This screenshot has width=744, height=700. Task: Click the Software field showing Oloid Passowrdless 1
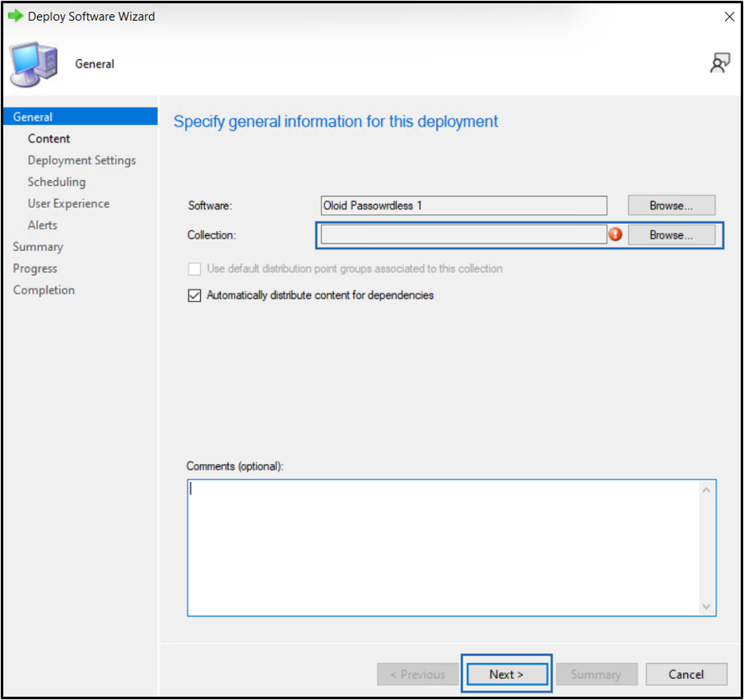pyautogui.click(x=463, y=206)
